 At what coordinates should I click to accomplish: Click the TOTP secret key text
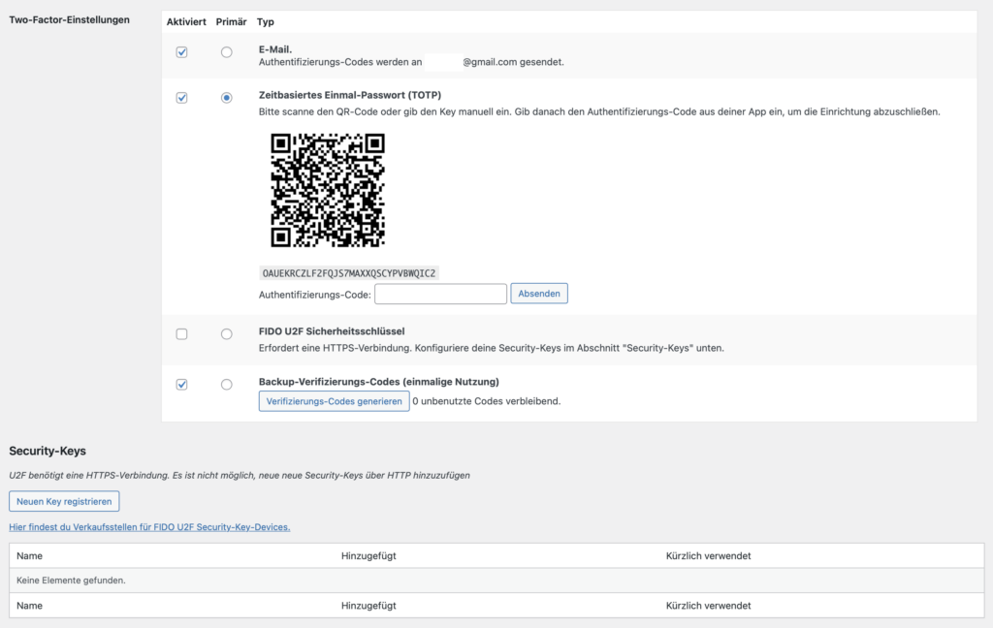pyautogui.click(x=349, y=273)
